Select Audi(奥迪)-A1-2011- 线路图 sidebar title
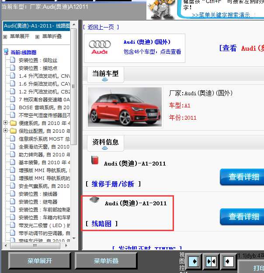 (x=37, y=26)
